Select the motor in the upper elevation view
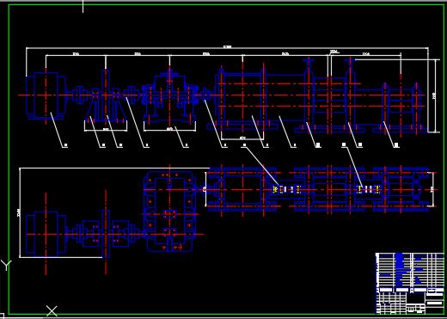 point(46,95)
